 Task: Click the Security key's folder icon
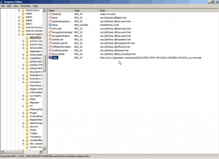(x=27, y=127)
